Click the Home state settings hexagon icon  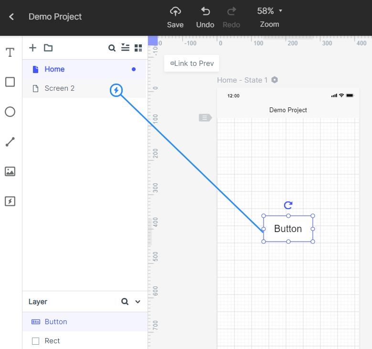click(x=275, y=80)
